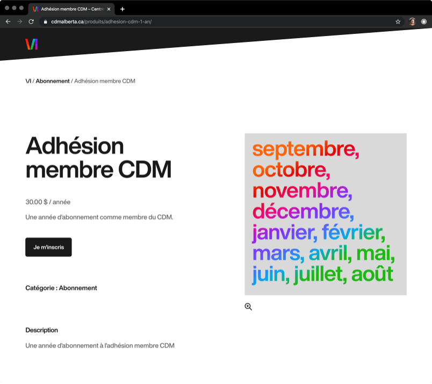Close the Adhésion membre CDM tab
432x384 pixels.
coord(109,9)
